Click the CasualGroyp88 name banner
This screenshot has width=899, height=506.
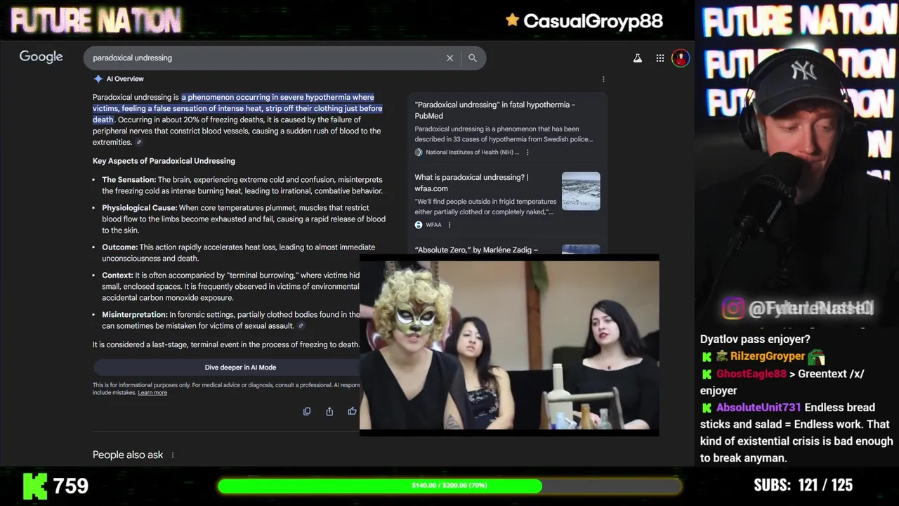[593, 21]
